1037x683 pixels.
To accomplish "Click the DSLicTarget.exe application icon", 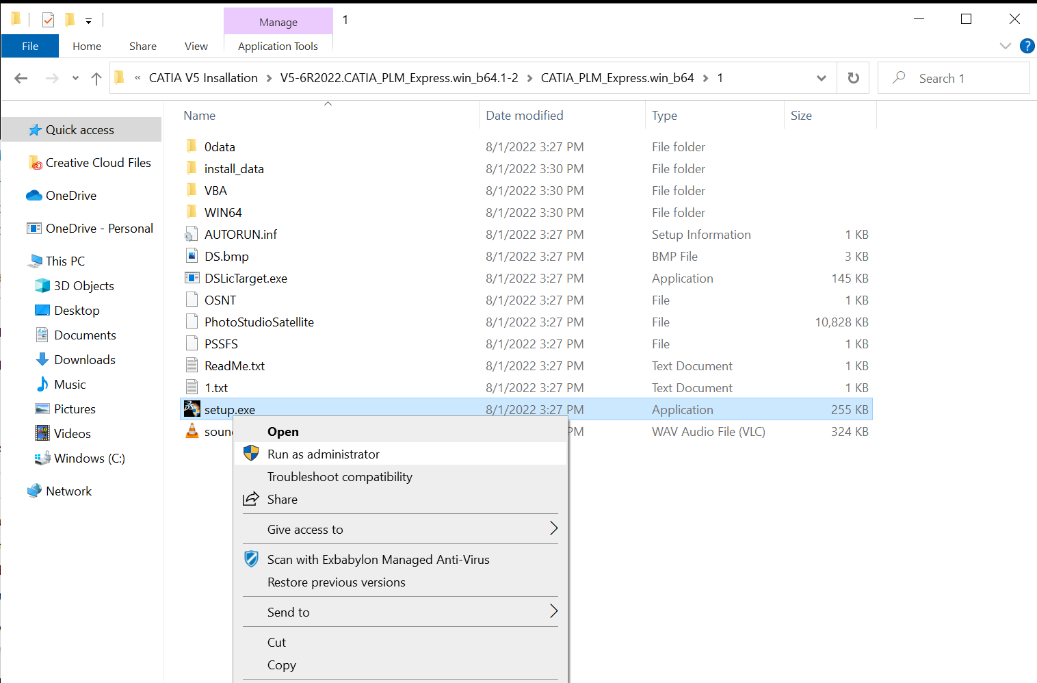I will [192, 278].
